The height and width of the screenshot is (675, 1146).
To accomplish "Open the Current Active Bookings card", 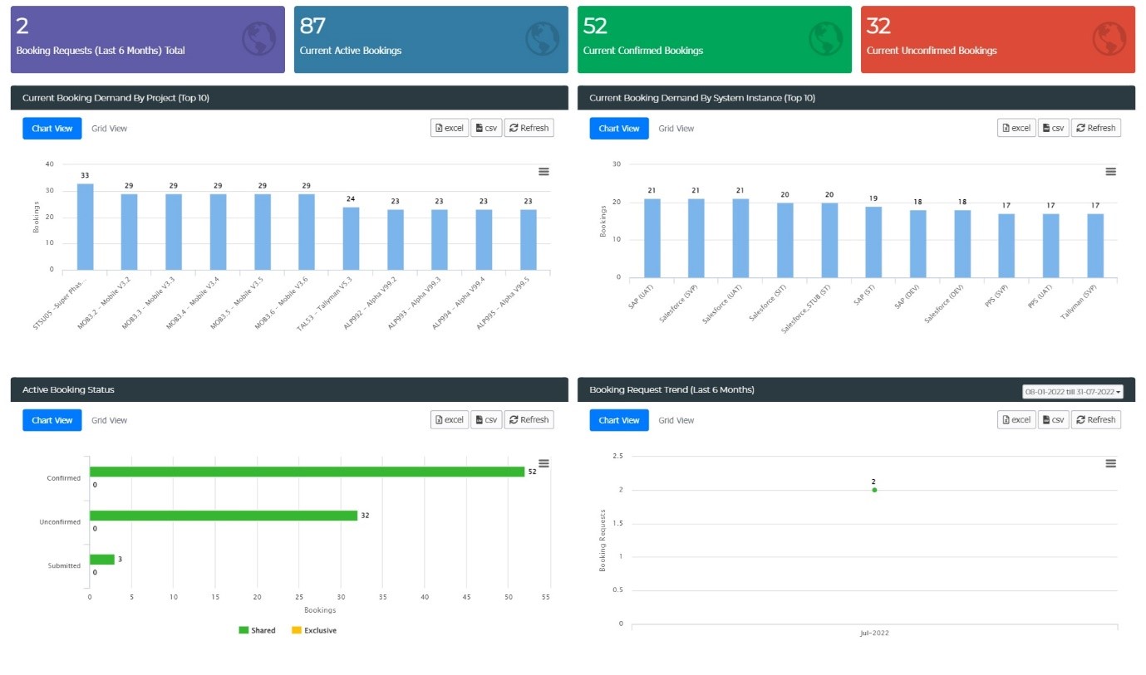I will (x=431, y=40).
